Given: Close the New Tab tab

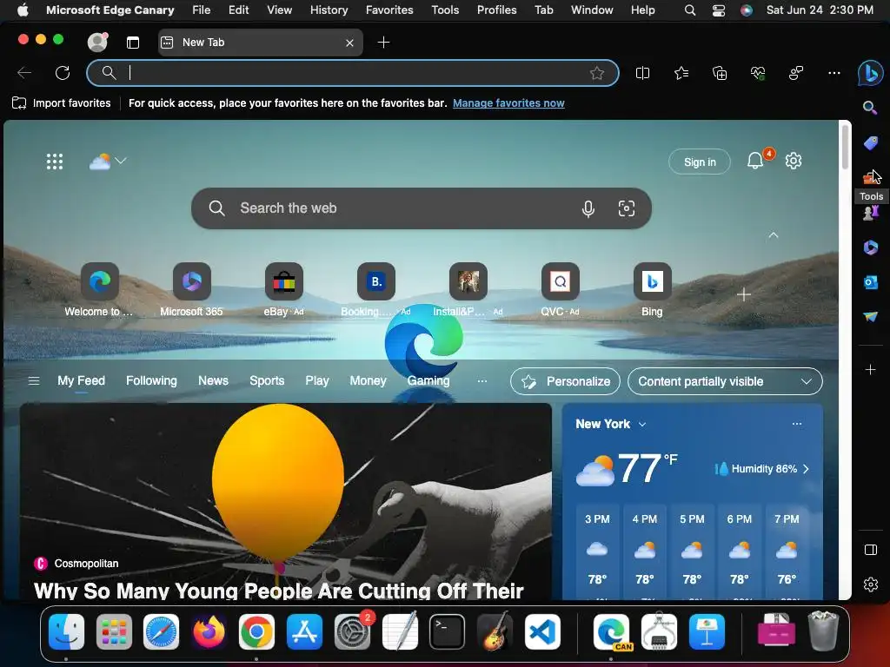Looking at the screenshot, I should click(x=349, y=43).
